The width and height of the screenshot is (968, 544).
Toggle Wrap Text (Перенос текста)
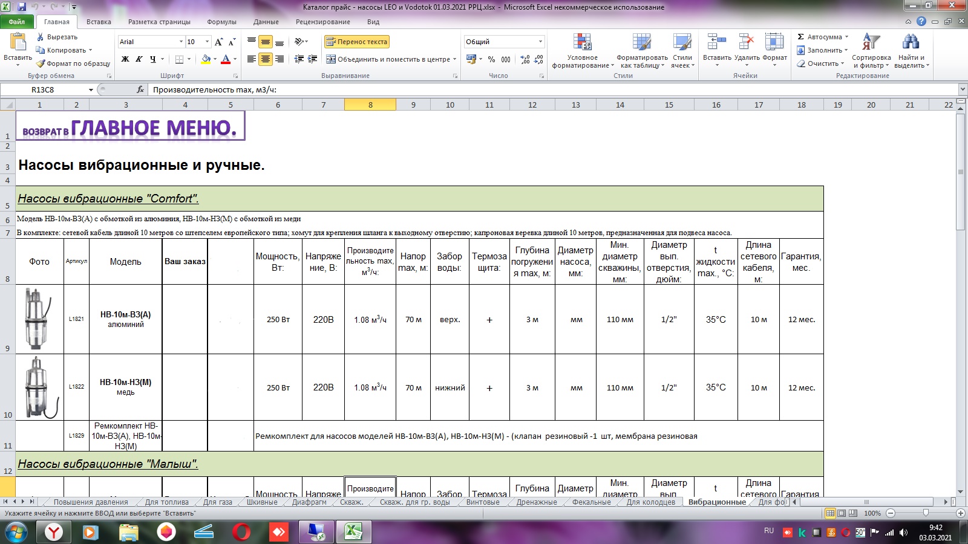click(x=357, y=42)
